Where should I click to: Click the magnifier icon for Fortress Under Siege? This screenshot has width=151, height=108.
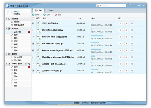click(x=132, y=50)
